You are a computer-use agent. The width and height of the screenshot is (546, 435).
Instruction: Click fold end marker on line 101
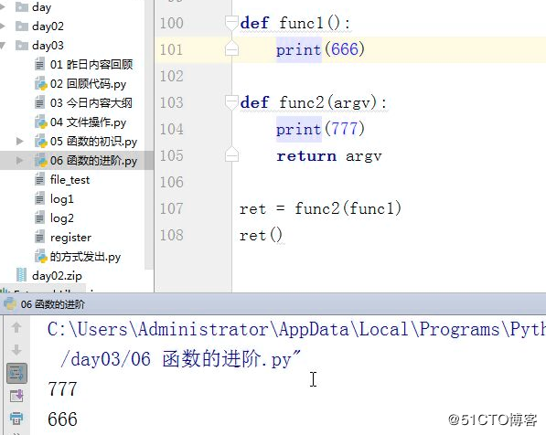pos(231,48)
